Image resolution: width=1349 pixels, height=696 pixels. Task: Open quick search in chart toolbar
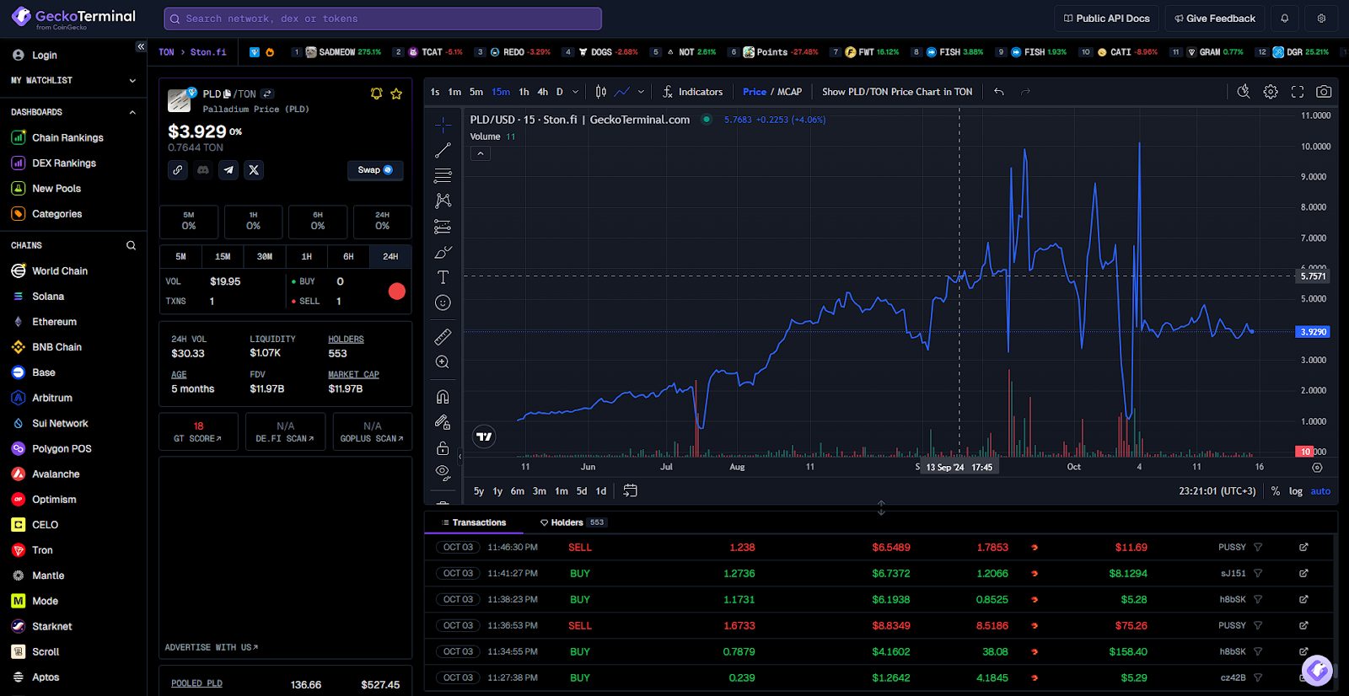coord(1244,92)
